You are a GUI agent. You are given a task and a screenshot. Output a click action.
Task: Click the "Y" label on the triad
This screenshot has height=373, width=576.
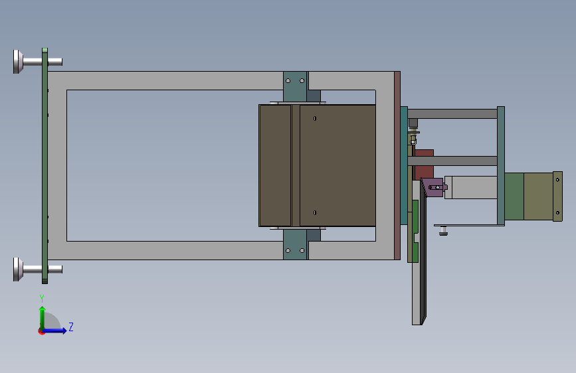click(42, 298)
